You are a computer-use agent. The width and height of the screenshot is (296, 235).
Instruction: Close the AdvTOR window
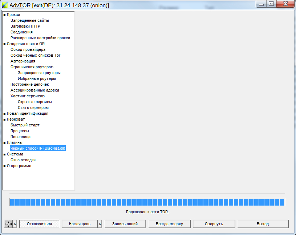[285, 4]
